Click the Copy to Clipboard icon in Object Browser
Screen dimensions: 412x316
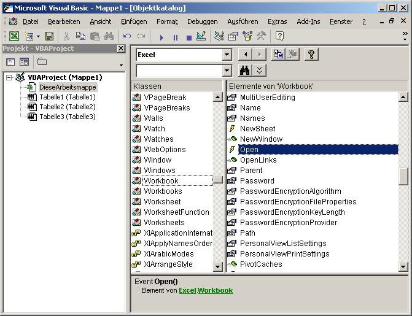pos(278,55)
